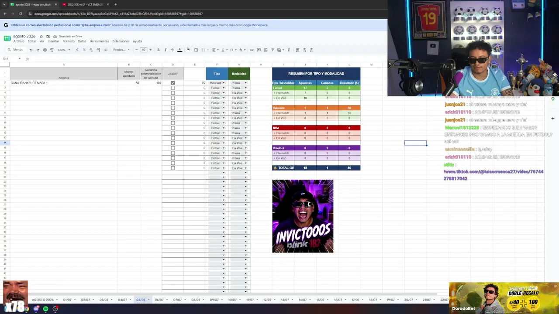Open the 05/07 sheet tab arrow menu
The image size is (559, 314).
coord(149,300)
